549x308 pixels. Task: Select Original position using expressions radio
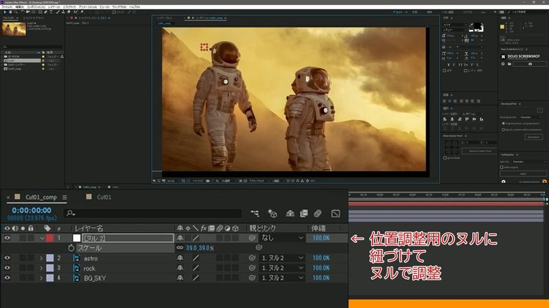504,123
